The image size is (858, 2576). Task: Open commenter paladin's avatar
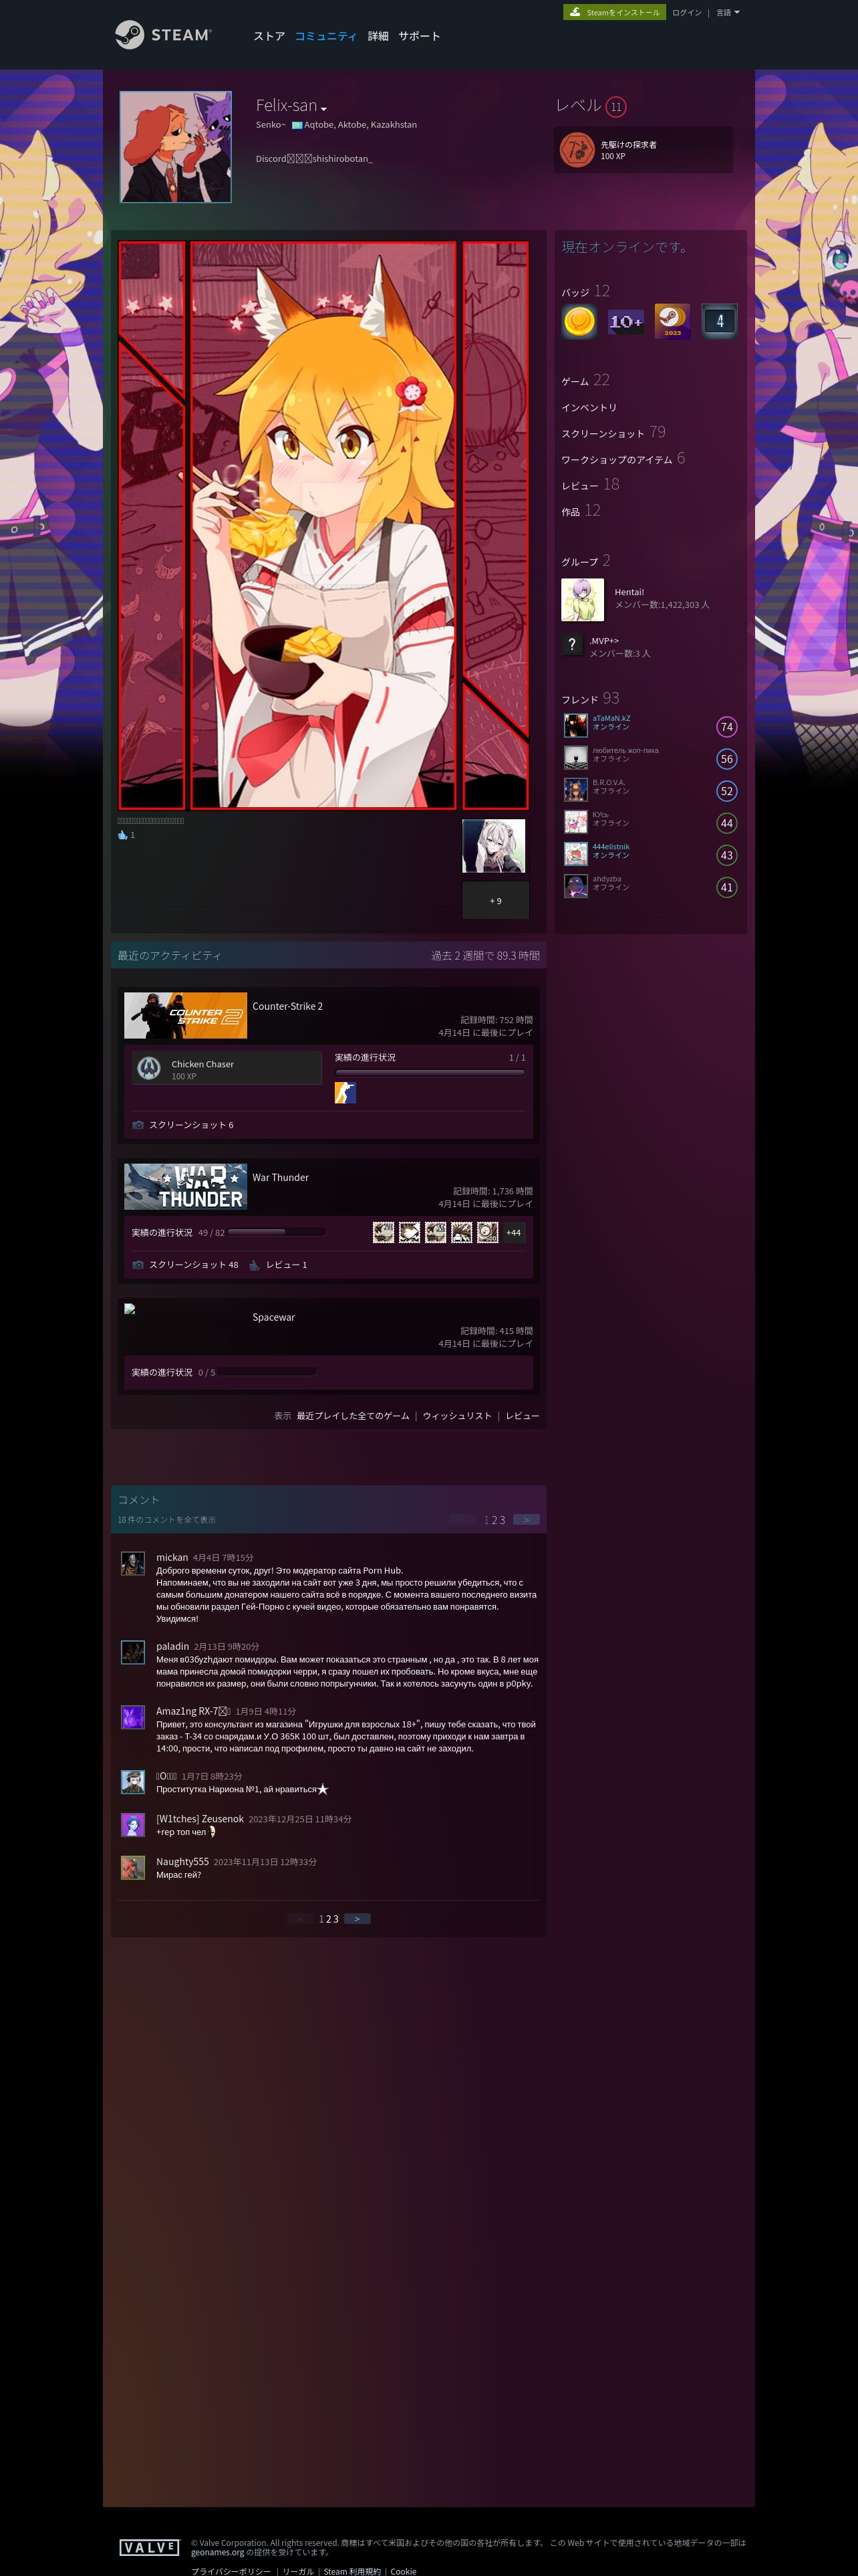coord(133,1653)
